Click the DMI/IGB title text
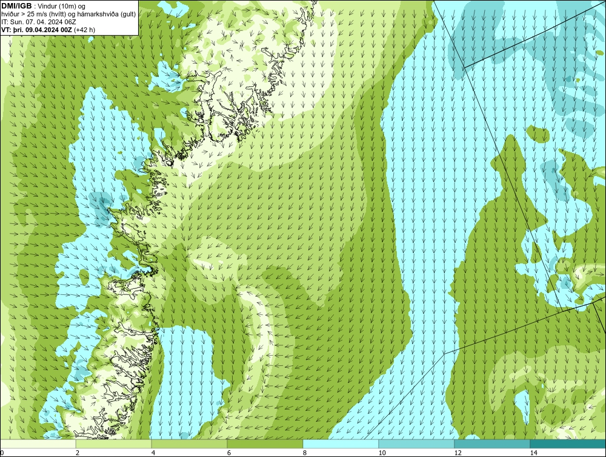Screen dimensions: 606x457 (16, 6)
